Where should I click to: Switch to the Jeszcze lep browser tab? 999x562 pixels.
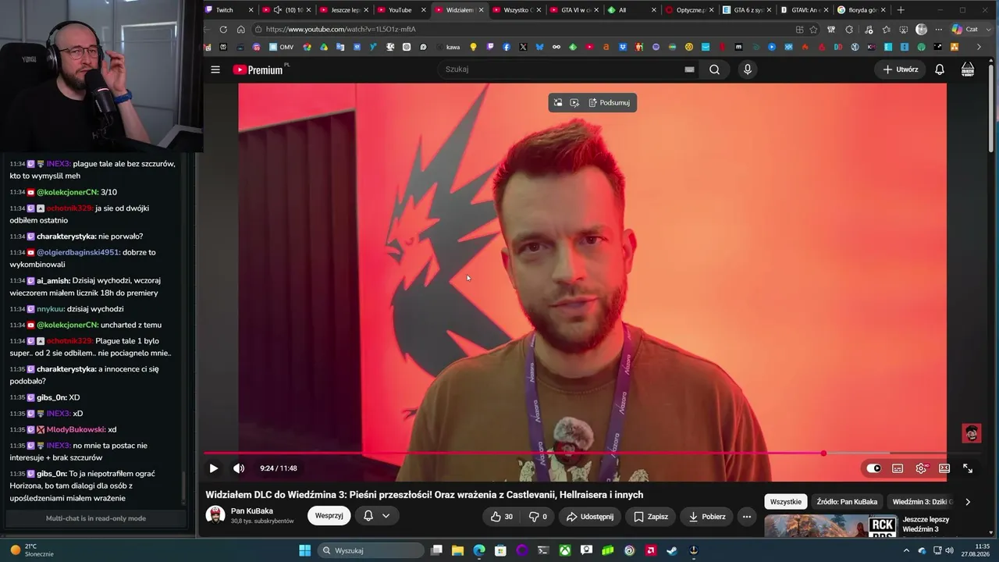pos(344,10)
